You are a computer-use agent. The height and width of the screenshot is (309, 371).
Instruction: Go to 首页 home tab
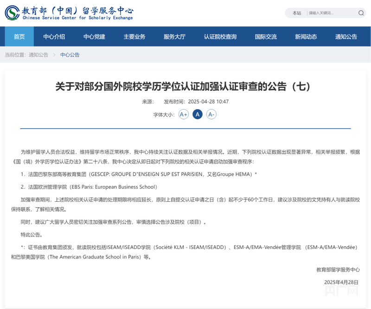(19, 37)
